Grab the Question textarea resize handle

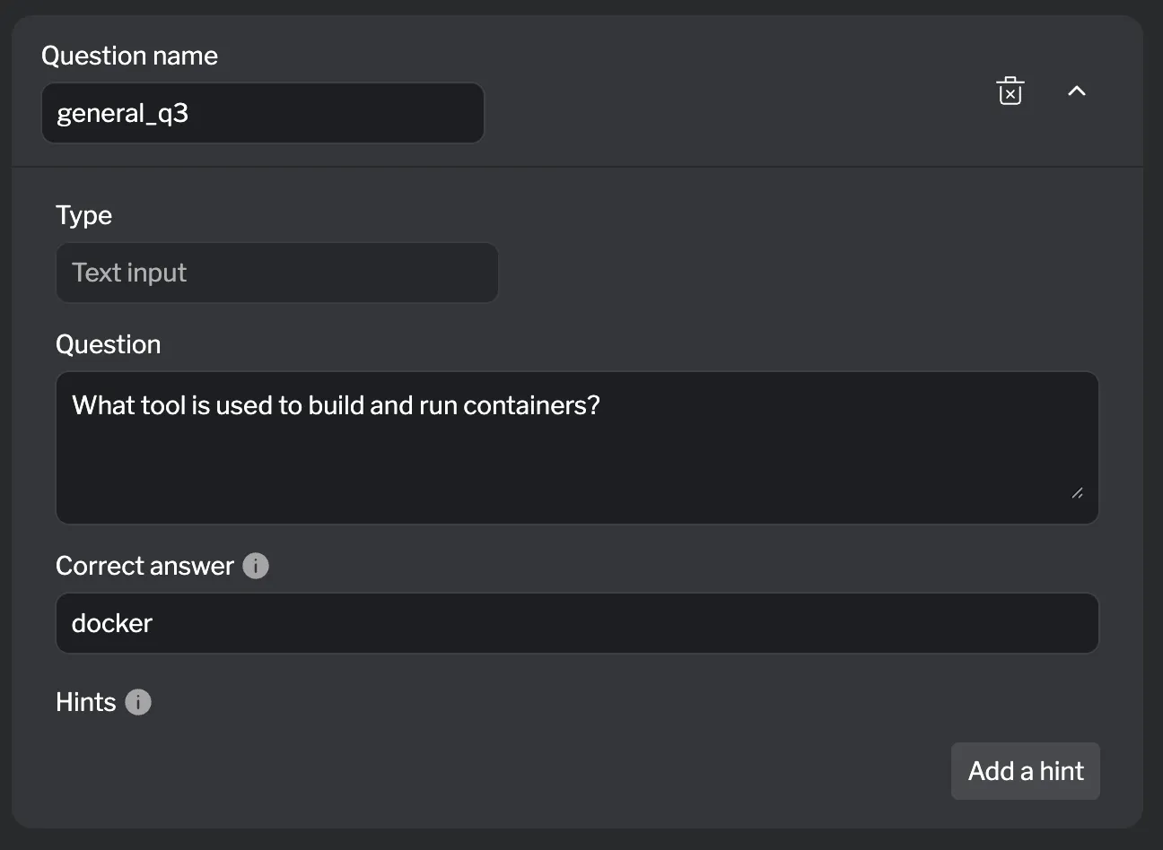point(1077,492)
